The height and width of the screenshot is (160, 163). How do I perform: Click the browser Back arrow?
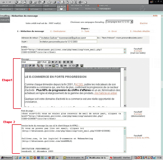click(4, 2)
